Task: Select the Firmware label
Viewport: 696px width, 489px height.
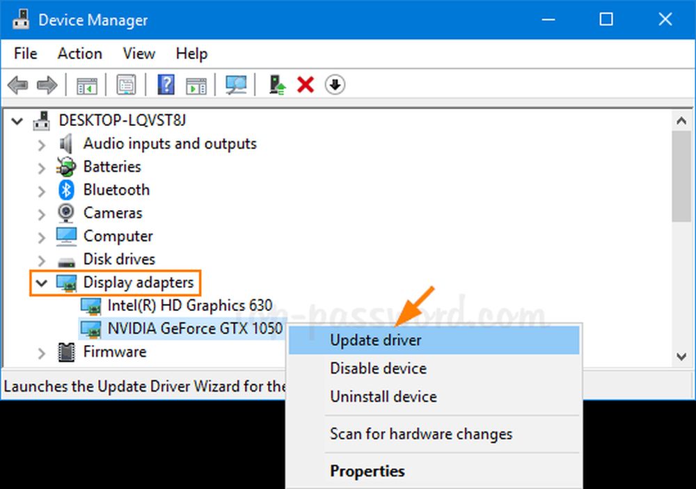Action: (115, 352)
